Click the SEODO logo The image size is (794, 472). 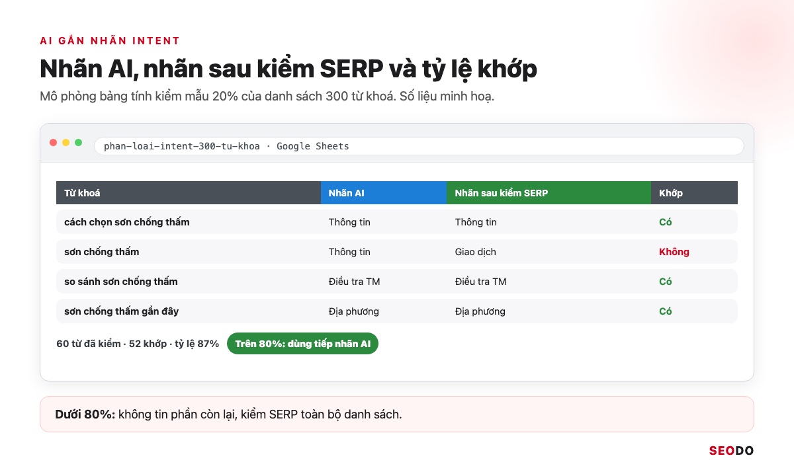[x=731, y=451]
